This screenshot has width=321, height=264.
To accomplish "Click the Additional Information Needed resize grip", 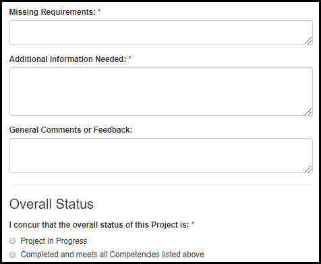I will (308, 112).
